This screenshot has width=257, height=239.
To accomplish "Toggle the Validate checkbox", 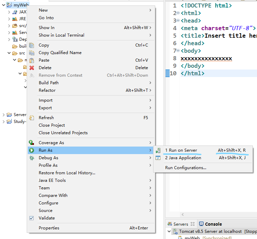I will [32, 218].
